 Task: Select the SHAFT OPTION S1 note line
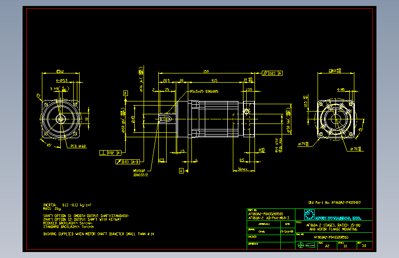(86, 216)
